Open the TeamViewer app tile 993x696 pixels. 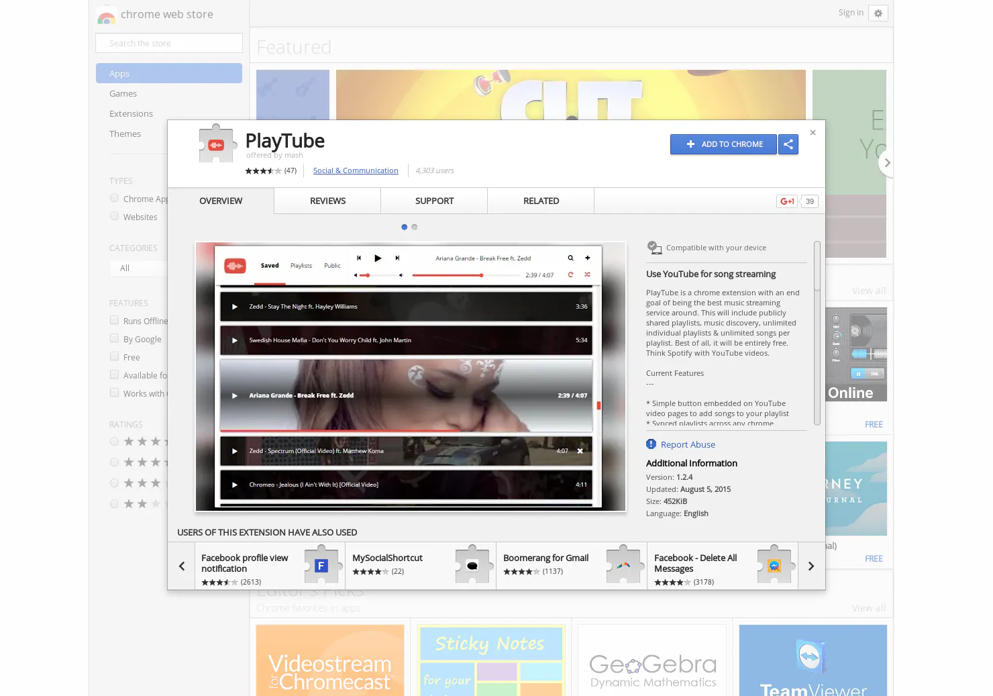click(x=813, y=660)
